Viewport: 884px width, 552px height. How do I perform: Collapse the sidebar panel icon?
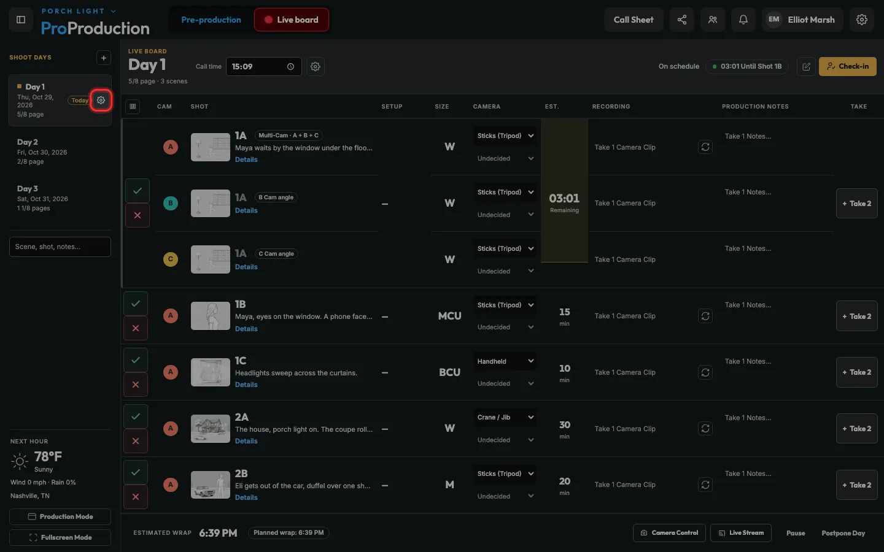point(21,20)
